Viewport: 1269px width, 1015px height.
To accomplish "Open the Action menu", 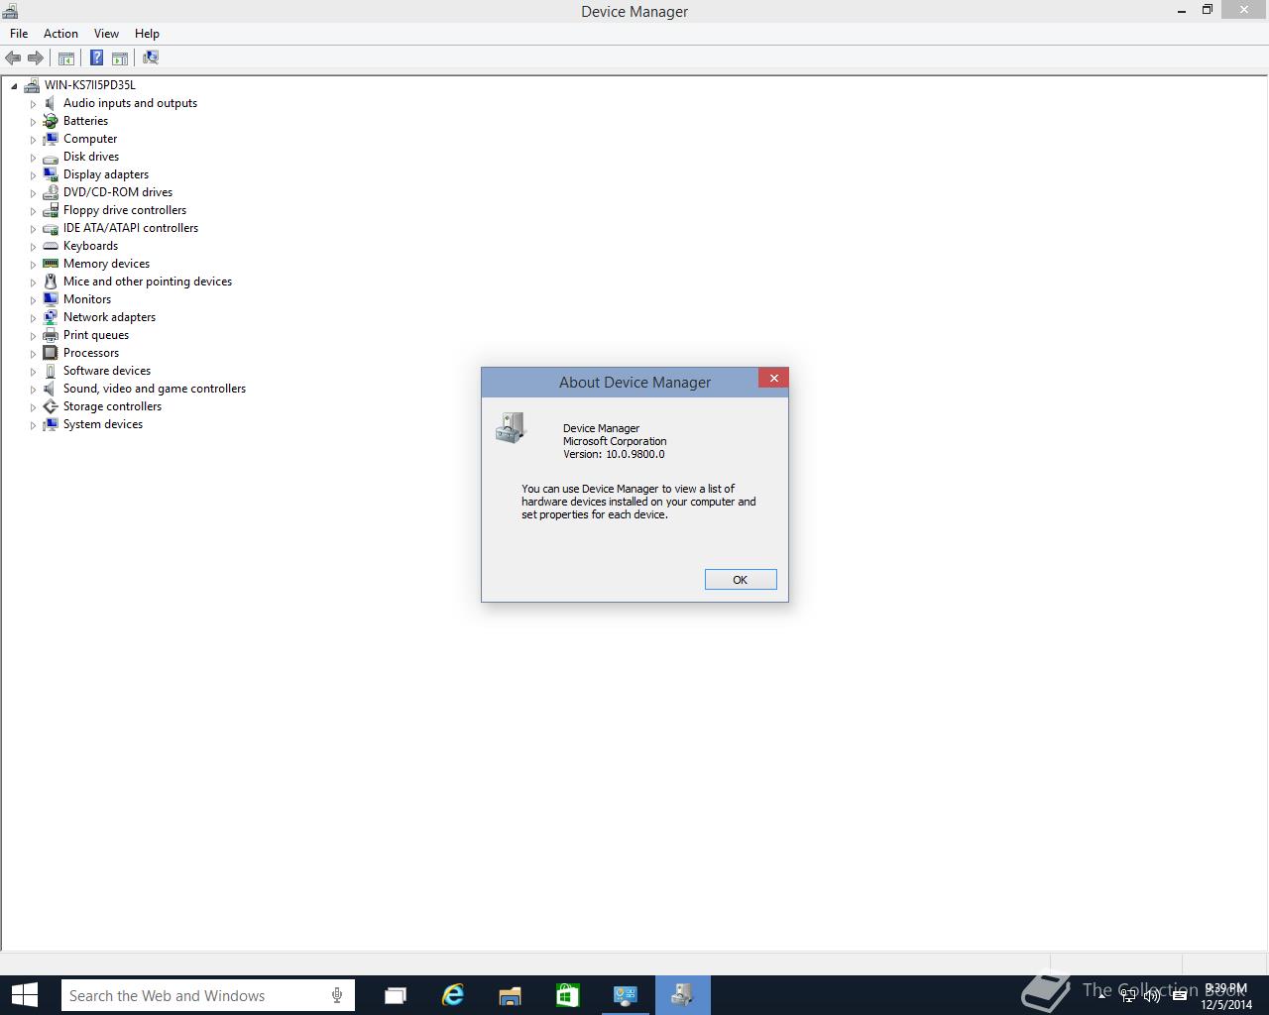I will coord(60,34).
